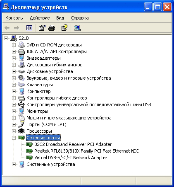Click the scan for hardware changes icon
Screen dimensions: 174x187
click(77, 28)
